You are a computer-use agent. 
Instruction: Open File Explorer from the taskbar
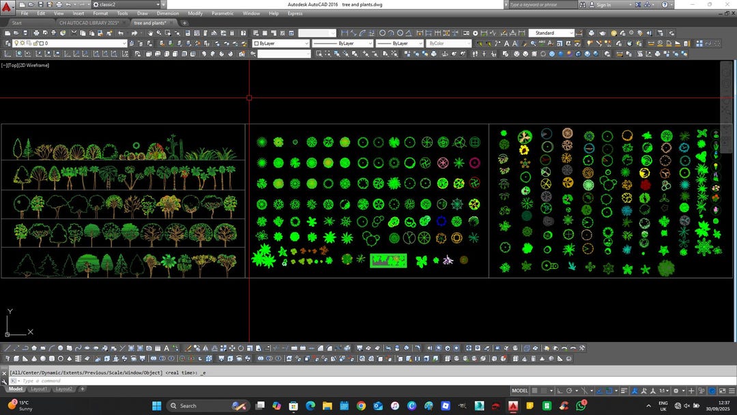tap(327, 405)
